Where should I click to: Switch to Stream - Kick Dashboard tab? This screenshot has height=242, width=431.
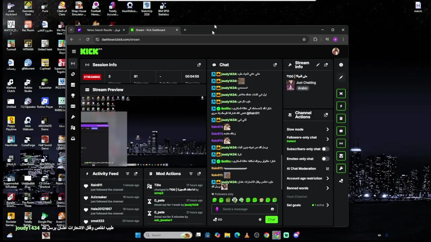(x=154, y=30)
